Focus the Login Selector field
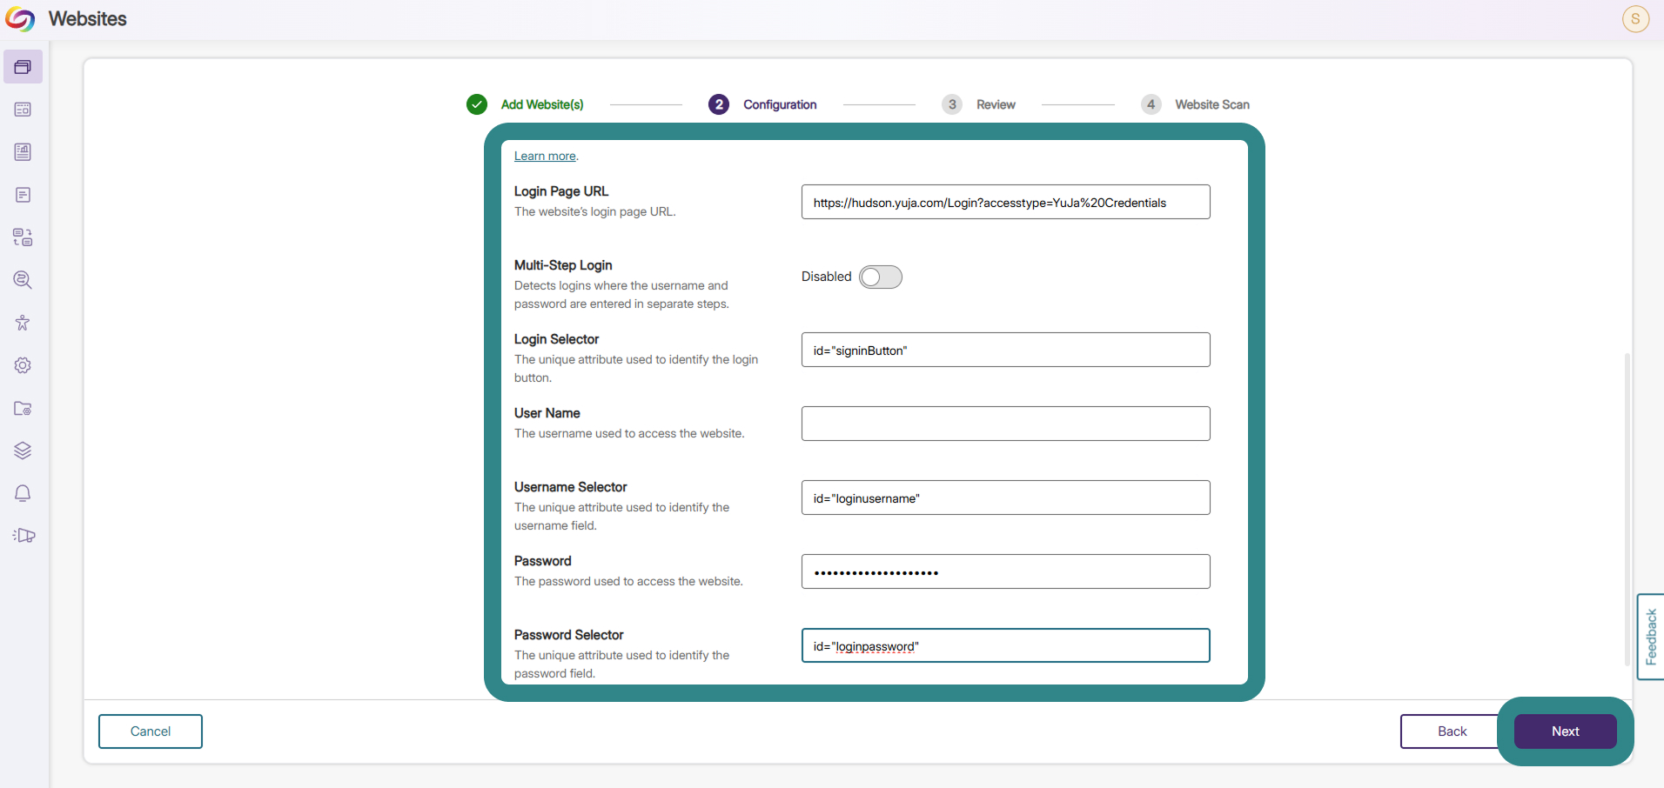This screenshot has height=788, width=1664. [x=1005, y=350]
